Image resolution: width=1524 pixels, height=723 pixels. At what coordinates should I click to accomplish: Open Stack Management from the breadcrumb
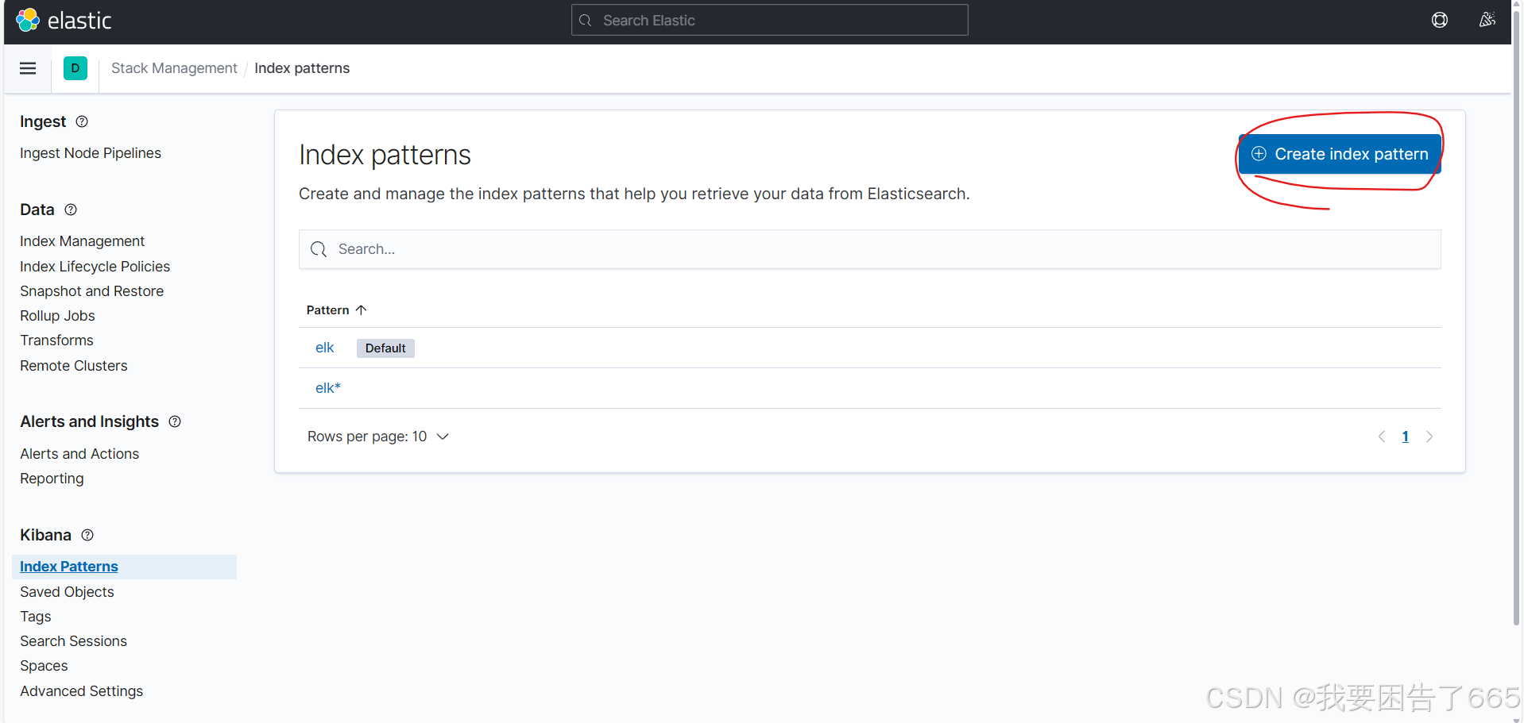(x=174, y=68)
